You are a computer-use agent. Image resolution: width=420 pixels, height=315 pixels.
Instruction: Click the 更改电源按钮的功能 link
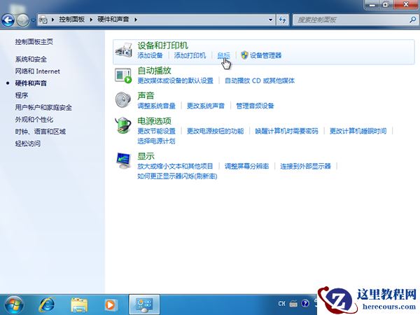(x=216, y=131)
